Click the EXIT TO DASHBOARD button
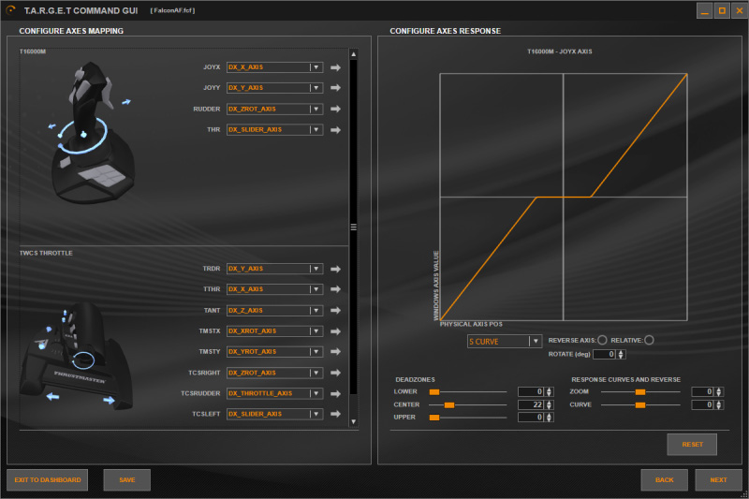The image size is (749, 499). (48, 480)
